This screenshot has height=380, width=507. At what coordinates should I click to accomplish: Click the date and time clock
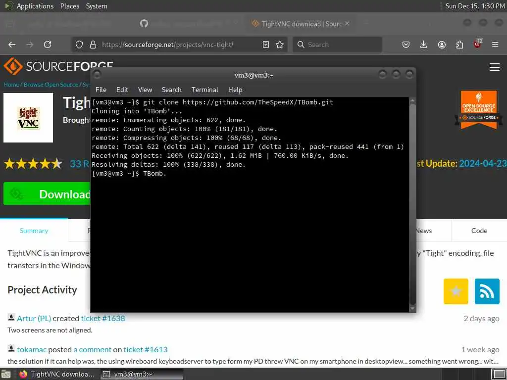(475, 6)
